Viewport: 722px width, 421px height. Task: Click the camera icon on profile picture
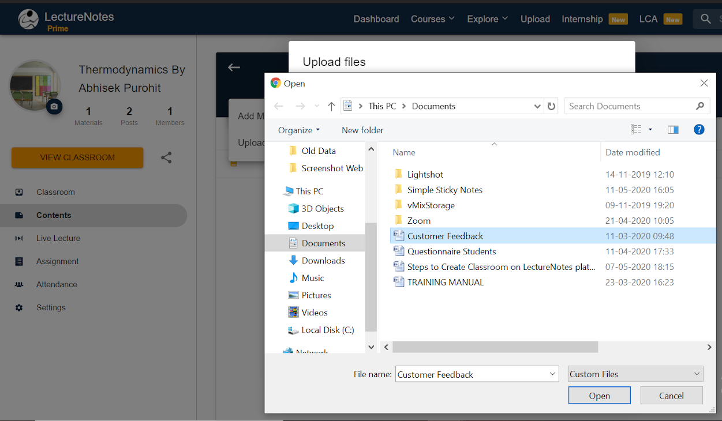tap(54, 107)
